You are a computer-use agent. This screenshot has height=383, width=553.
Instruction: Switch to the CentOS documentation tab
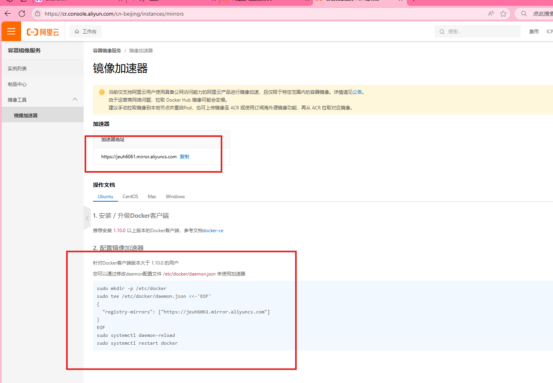point(130,197)
